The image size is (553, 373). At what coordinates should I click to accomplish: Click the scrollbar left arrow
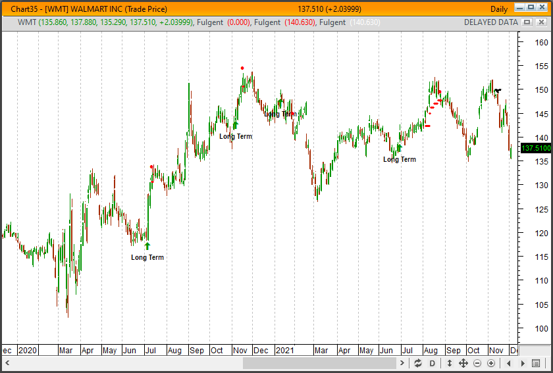tap(7, 362)
